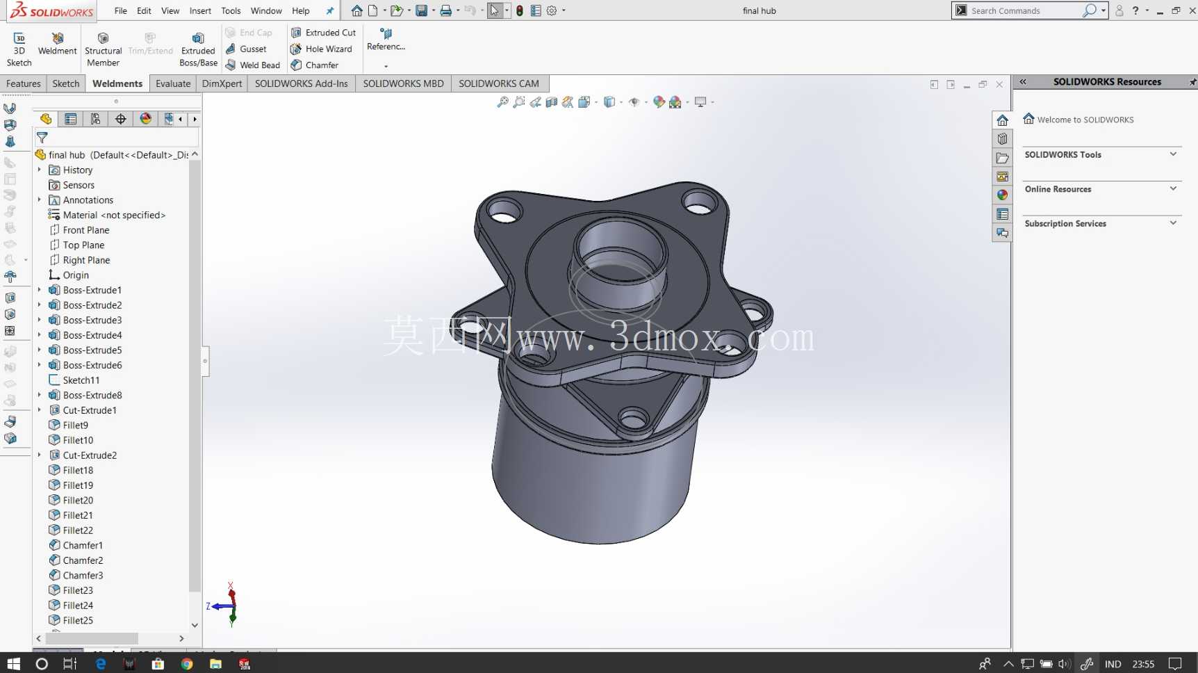The image size is (1198, 673).
Task: Open Windows Start menu
Action: pos(13,664)
